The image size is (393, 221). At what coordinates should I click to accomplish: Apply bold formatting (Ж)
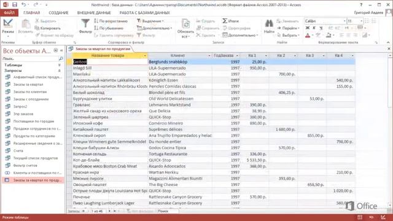pos(308,28)
